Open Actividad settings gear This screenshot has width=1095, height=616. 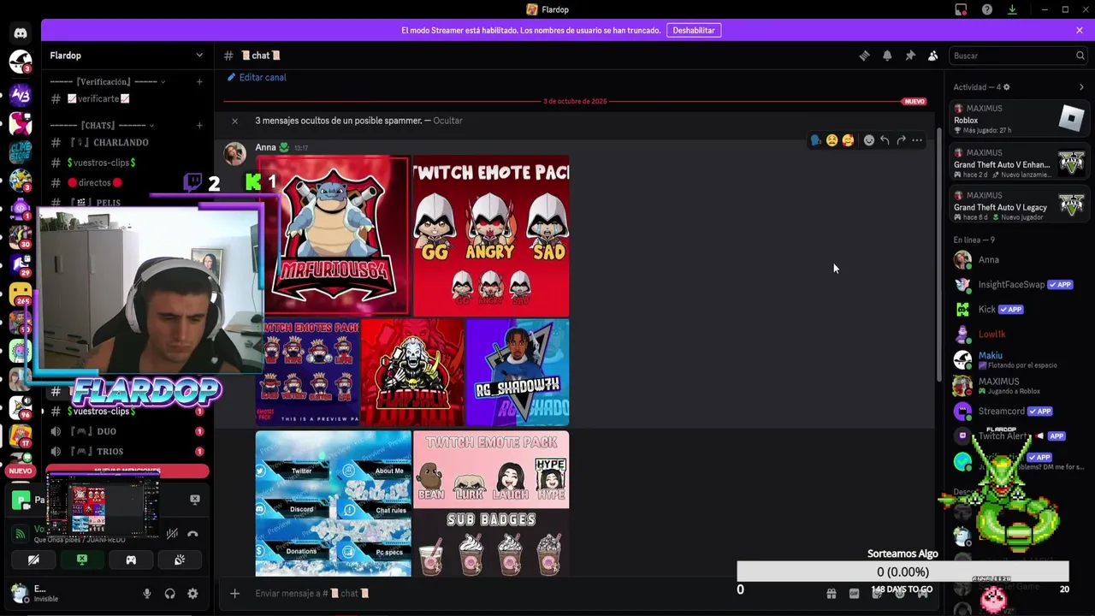click(1006, 87)
